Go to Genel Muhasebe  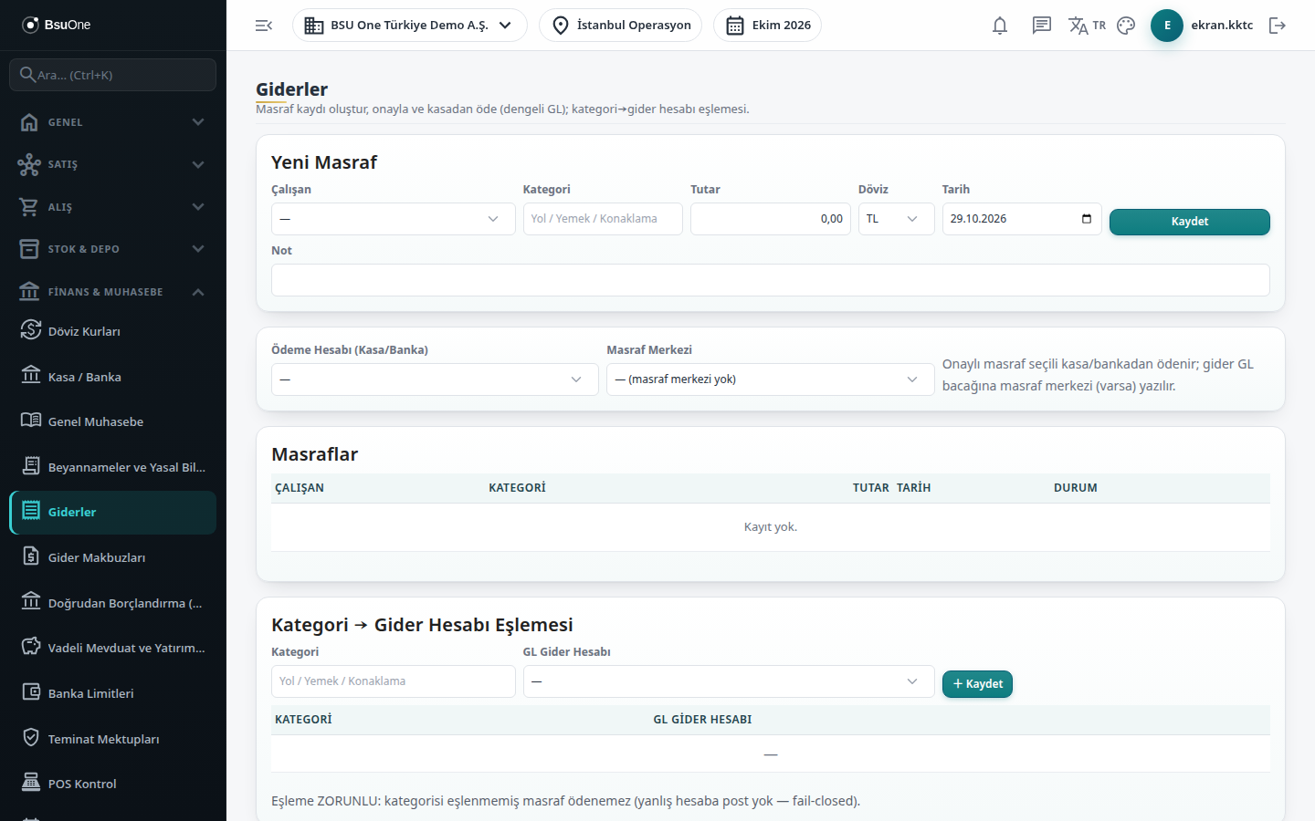click(113, 421)
